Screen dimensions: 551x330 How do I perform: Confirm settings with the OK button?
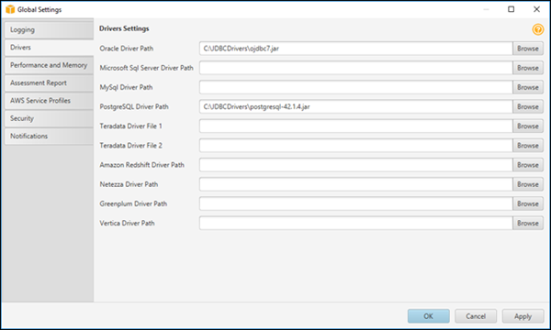tap(428, 316)
